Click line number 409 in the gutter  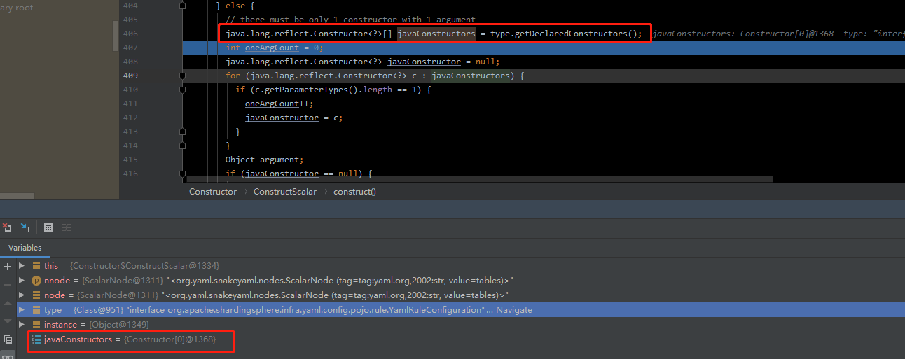130,76
